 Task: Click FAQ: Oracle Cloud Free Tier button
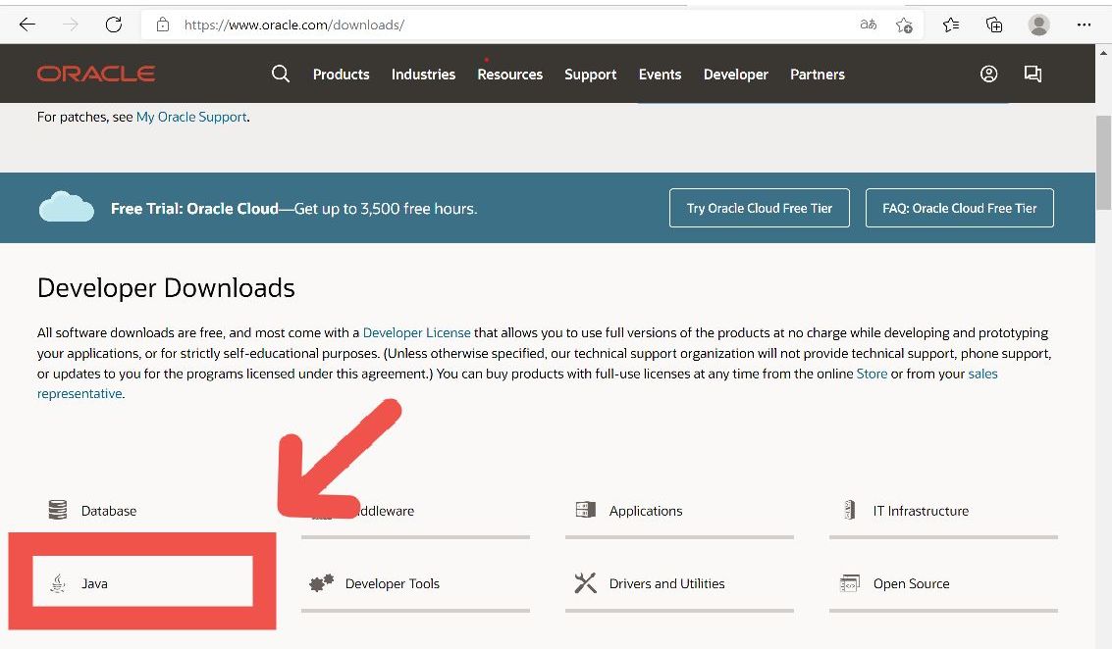960,208
